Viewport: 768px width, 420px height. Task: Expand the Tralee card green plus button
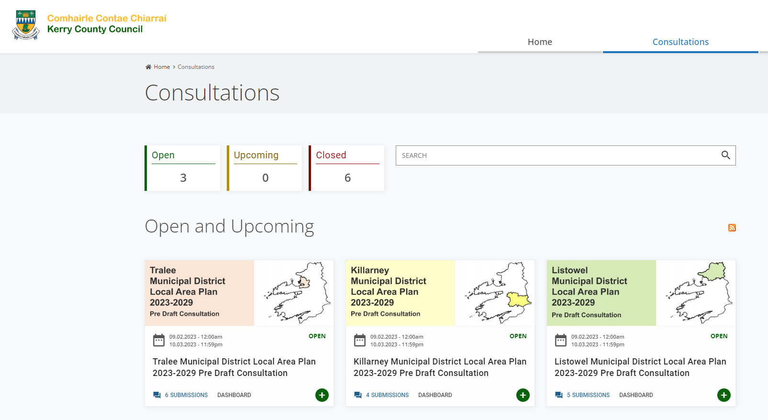click(322, 395)
